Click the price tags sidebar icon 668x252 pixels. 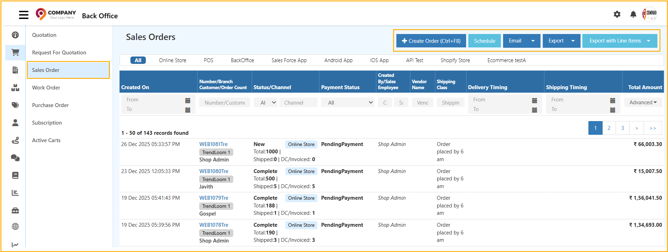pyautogui.click(x=15, y=105)
